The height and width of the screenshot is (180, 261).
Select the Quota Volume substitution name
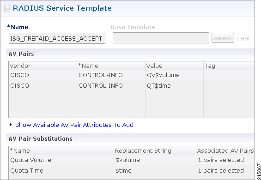[x=61, y=160]
